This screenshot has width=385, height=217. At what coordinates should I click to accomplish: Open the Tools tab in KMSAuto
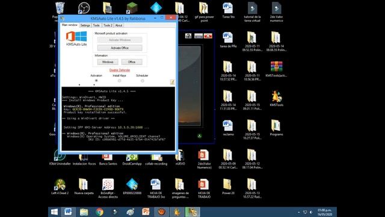point(96,25)
